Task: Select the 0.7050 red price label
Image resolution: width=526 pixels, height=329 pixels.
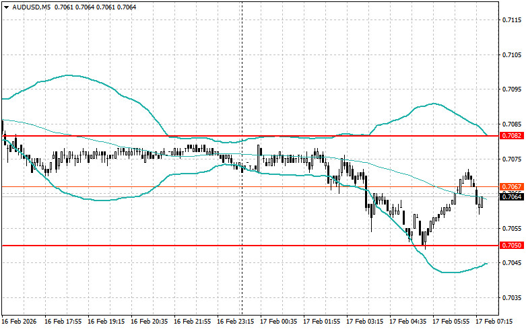Action: (x=512, y=246)
